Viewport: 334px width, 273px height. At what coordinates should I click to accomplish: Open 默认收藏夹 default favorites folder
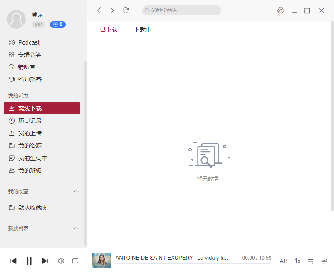pyautogui.click(x=28, y=208)
